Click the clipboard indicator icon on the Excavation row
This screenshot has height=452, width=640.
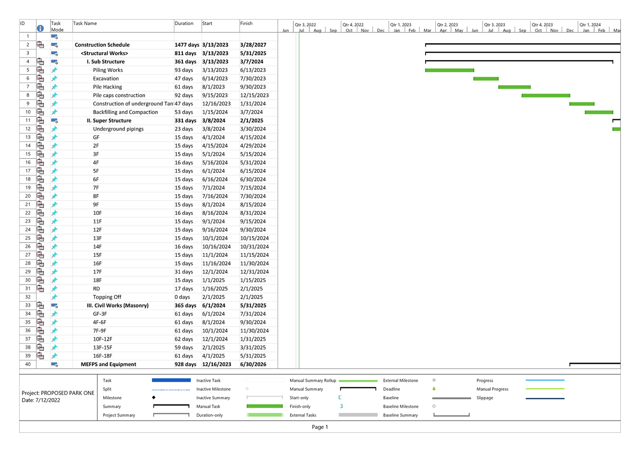click(x=40, y=78)
